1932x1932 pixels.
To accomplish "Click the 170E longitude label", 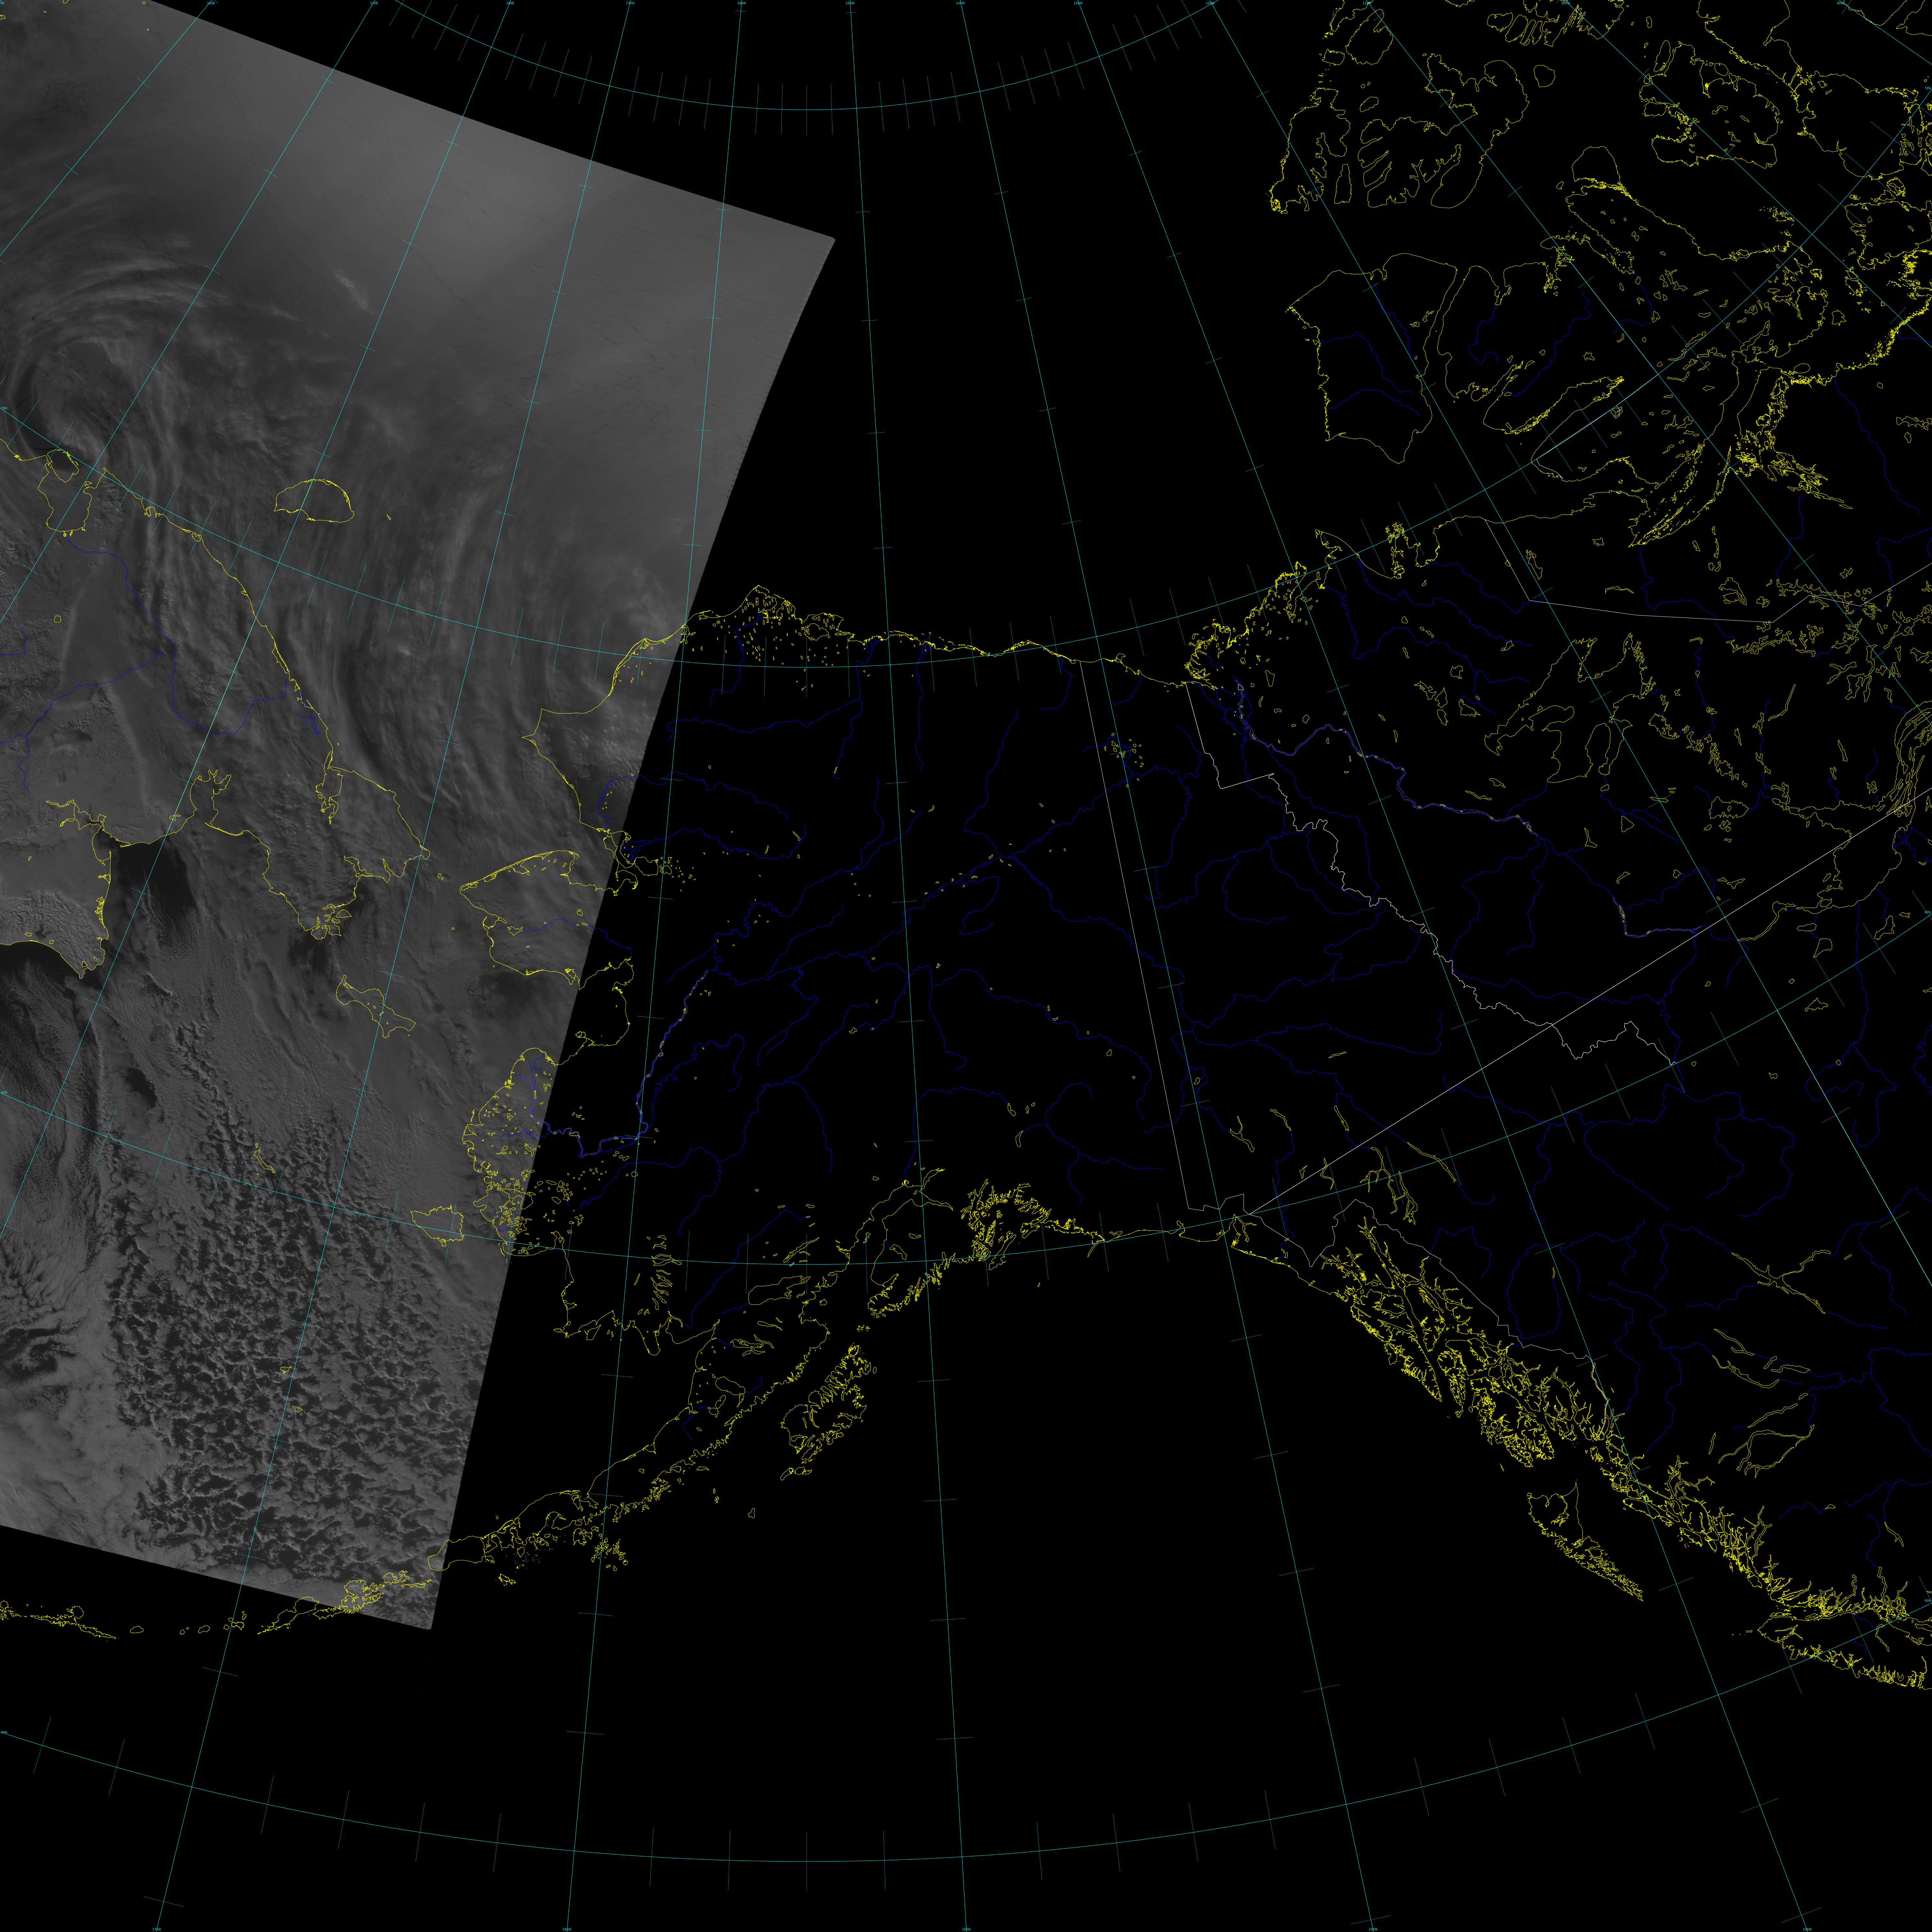I will [x=374, y=3].
